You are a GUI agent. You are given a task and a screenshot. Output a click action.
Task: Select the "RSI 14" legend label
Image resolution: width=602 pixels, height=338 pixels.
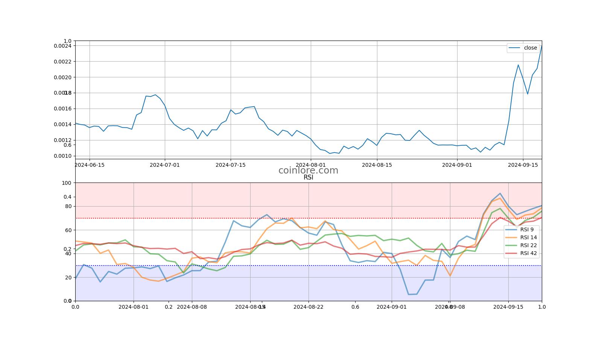[529, 237]
